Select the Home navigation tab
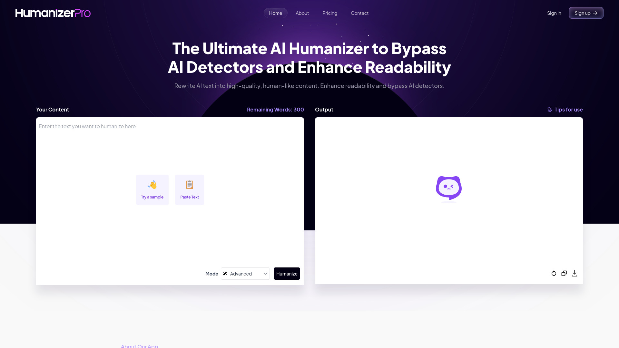Image resolution: width=619 pixels, height=348 pixels. [x=276, y=13]
